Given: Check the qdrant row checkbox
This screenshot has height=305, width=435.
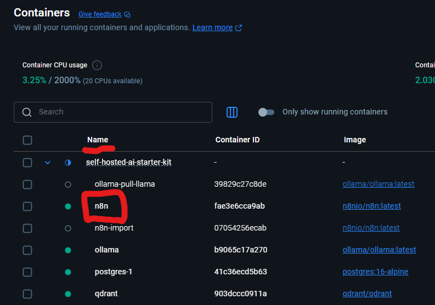Looking at the screenshot, I should click(x=27, y=294).
